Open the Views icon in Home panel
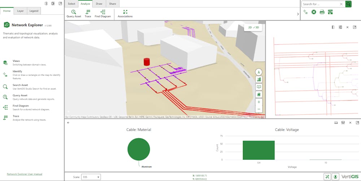This screenshot has width=361, height=181. (5, 63)
